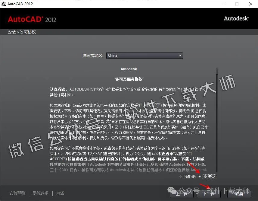Click the Autodesk heading above the agreement

point(129,69)
